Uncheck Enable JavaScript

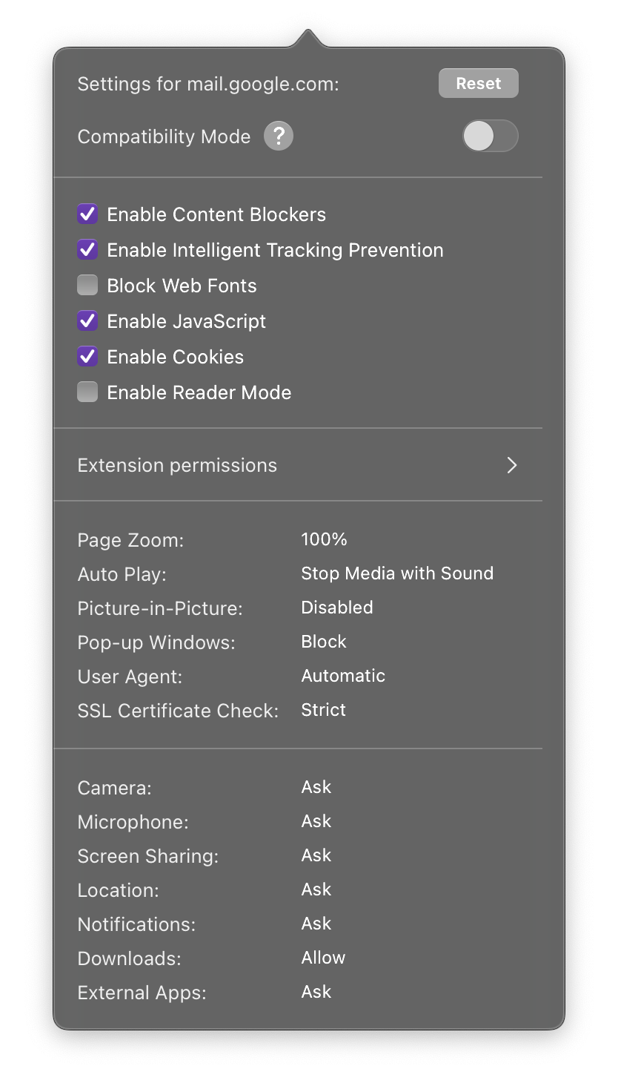[x=87, y=321]
